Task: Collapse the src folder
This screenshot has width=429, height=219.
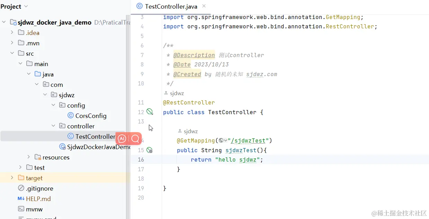Action: (x=12, y=53)
